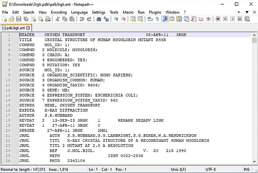
Task: Open the Language menu
Action: point(79,12)
